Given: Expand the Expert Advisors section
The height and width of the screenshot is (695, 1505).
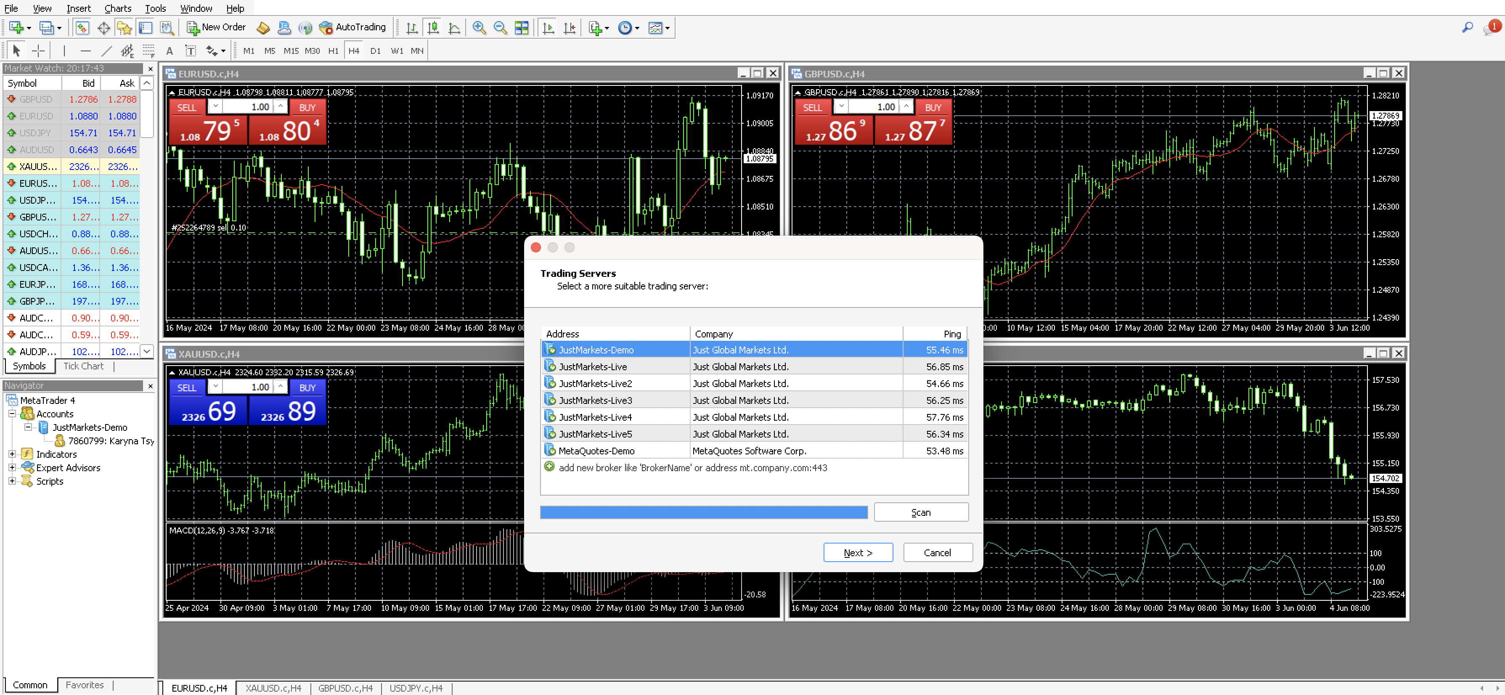Looking at the screenshot, I should click(13, 467).
